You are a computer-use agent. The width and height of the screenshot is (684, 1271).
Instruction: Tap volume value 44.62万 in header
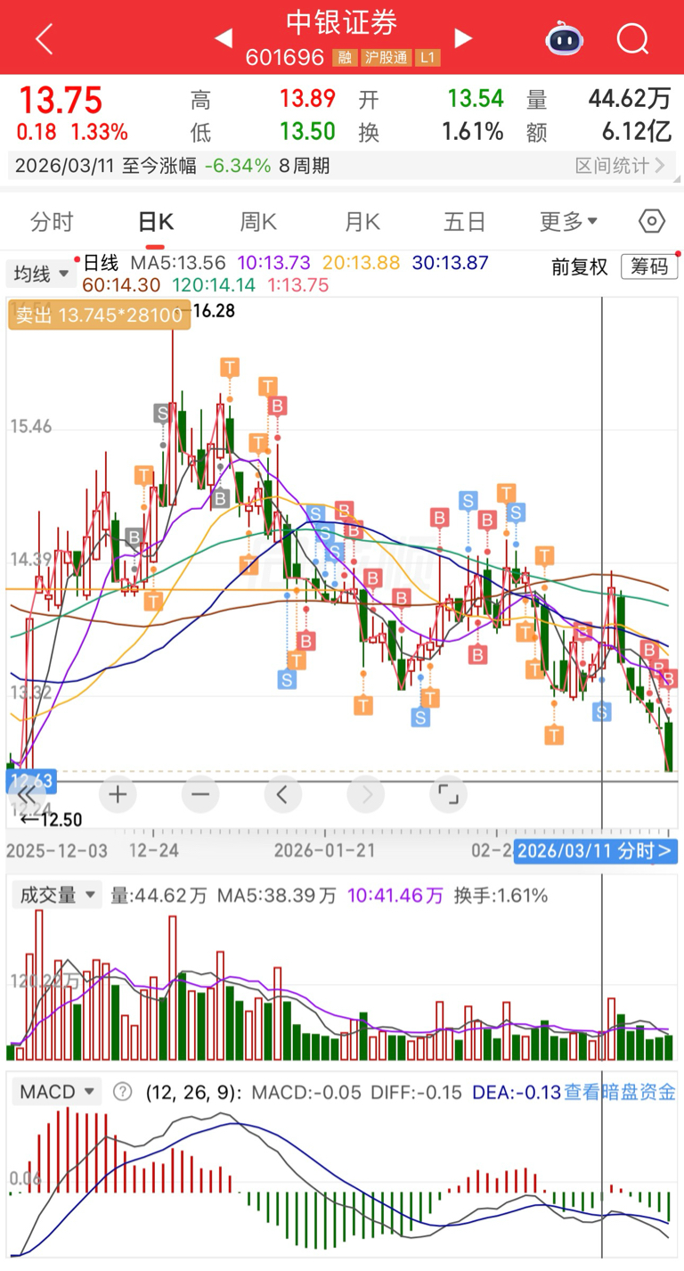tap(630, 99)
